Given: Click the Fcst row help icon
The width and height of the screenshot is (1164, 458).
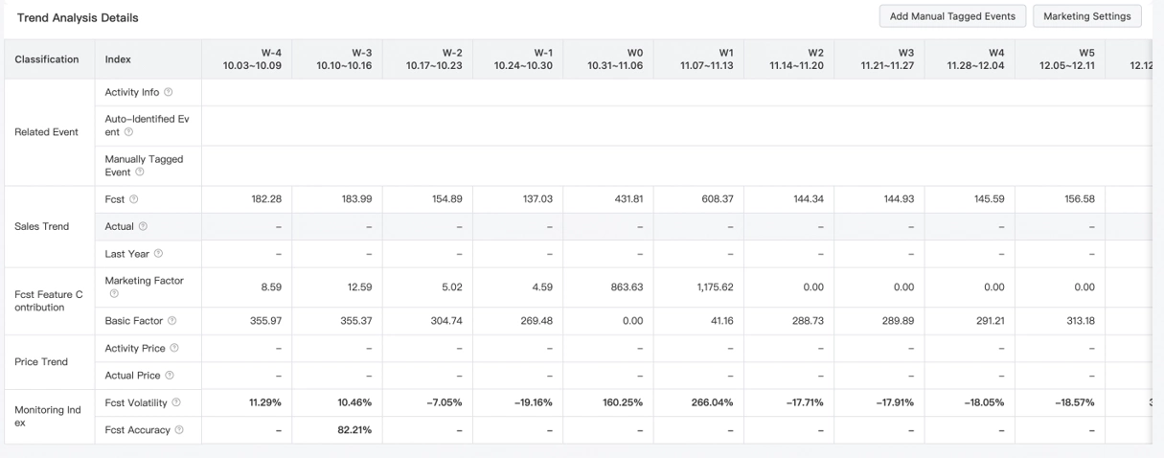Looking at the screenshot, I should coord(134,199).
